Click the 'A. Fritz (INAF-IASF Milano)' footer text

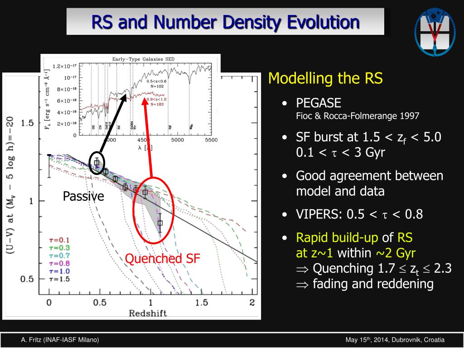click(60, 340)
